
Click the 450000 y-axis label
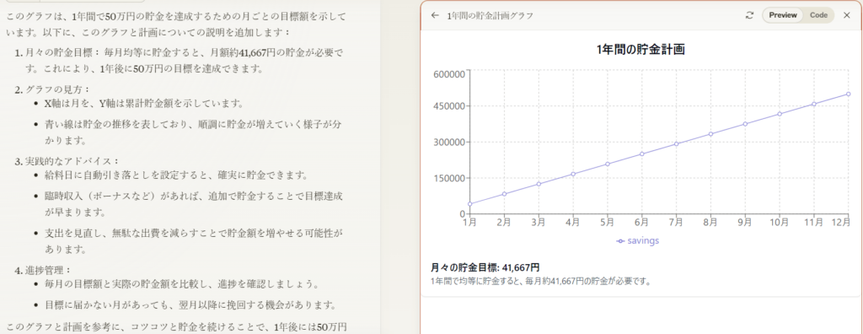[450, 105]
